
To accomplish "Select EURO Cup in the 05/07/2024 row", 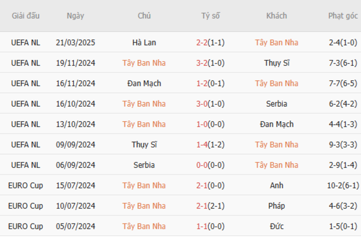I will 26,226.
